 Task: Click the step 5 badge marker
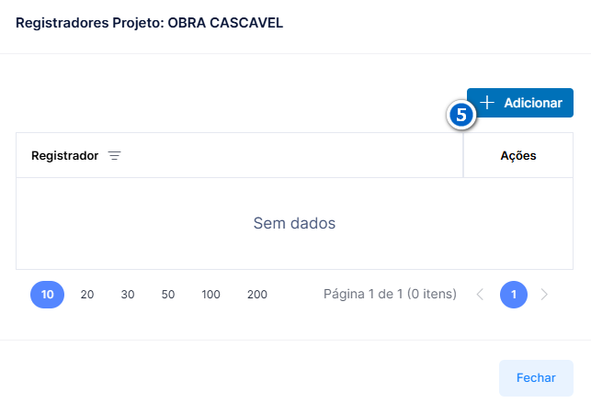point(461,115)
